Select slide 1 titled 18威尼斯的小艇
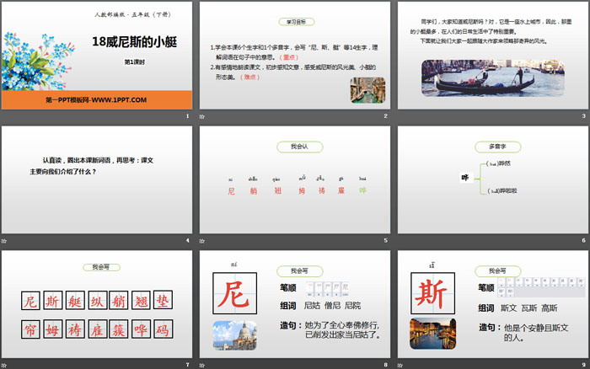The image size is (590, 369). (97, 56)
